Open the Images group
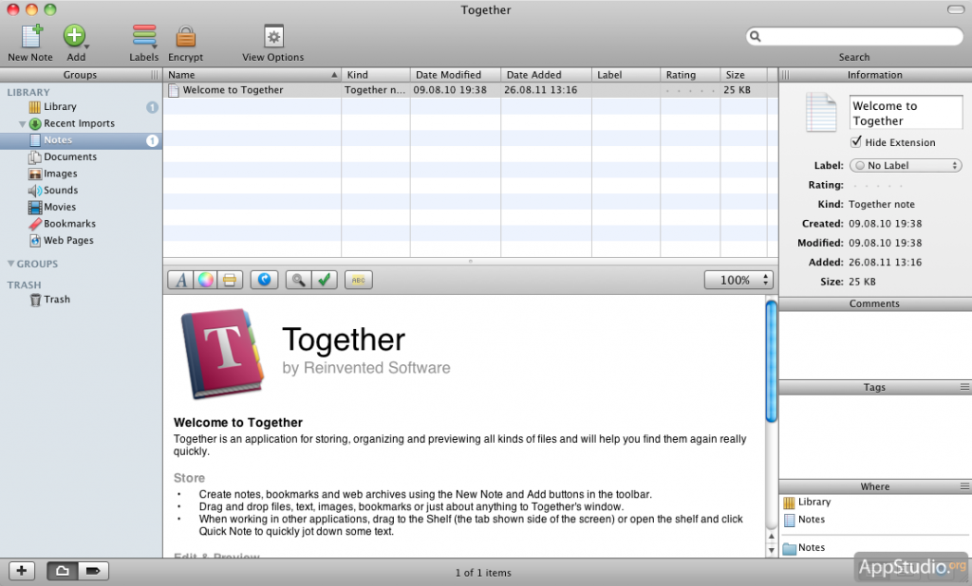972x586 pixels. coord(82,174)
